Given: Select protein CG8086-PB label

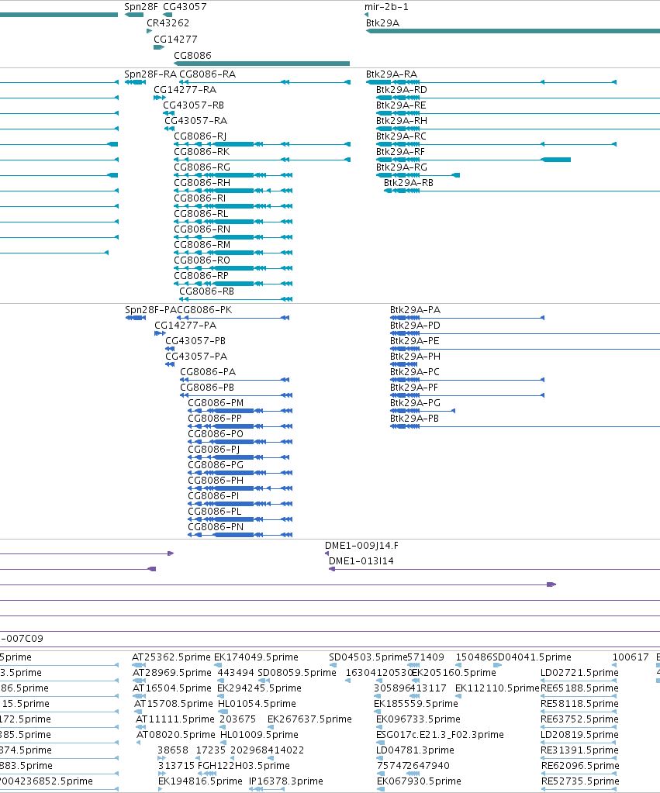Looking at the screenshot, I should pyautogui.click(x=207, y=388).
